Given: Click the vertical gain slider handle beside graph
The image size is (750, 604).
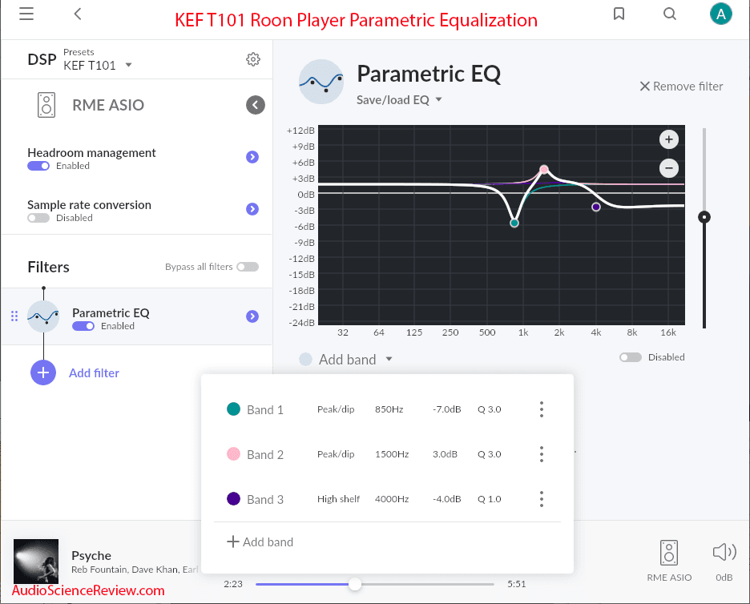Looking at the screenshot, I should pos(704,217).
